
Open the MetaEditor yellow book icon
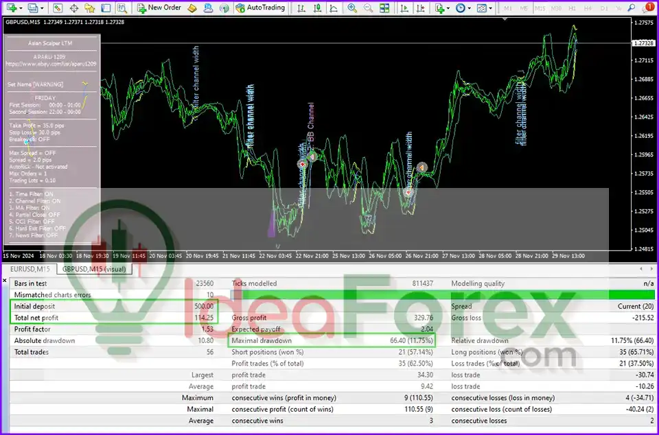coord(192,8)
